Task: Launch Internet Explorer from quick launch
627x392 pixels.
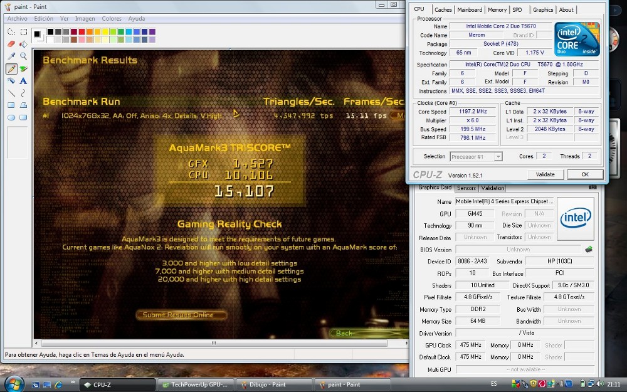Action: coord(58,385)
